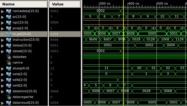Select the pc[15:0] signal name
Screen dimensions: 187x106
(x=19, y=17)
